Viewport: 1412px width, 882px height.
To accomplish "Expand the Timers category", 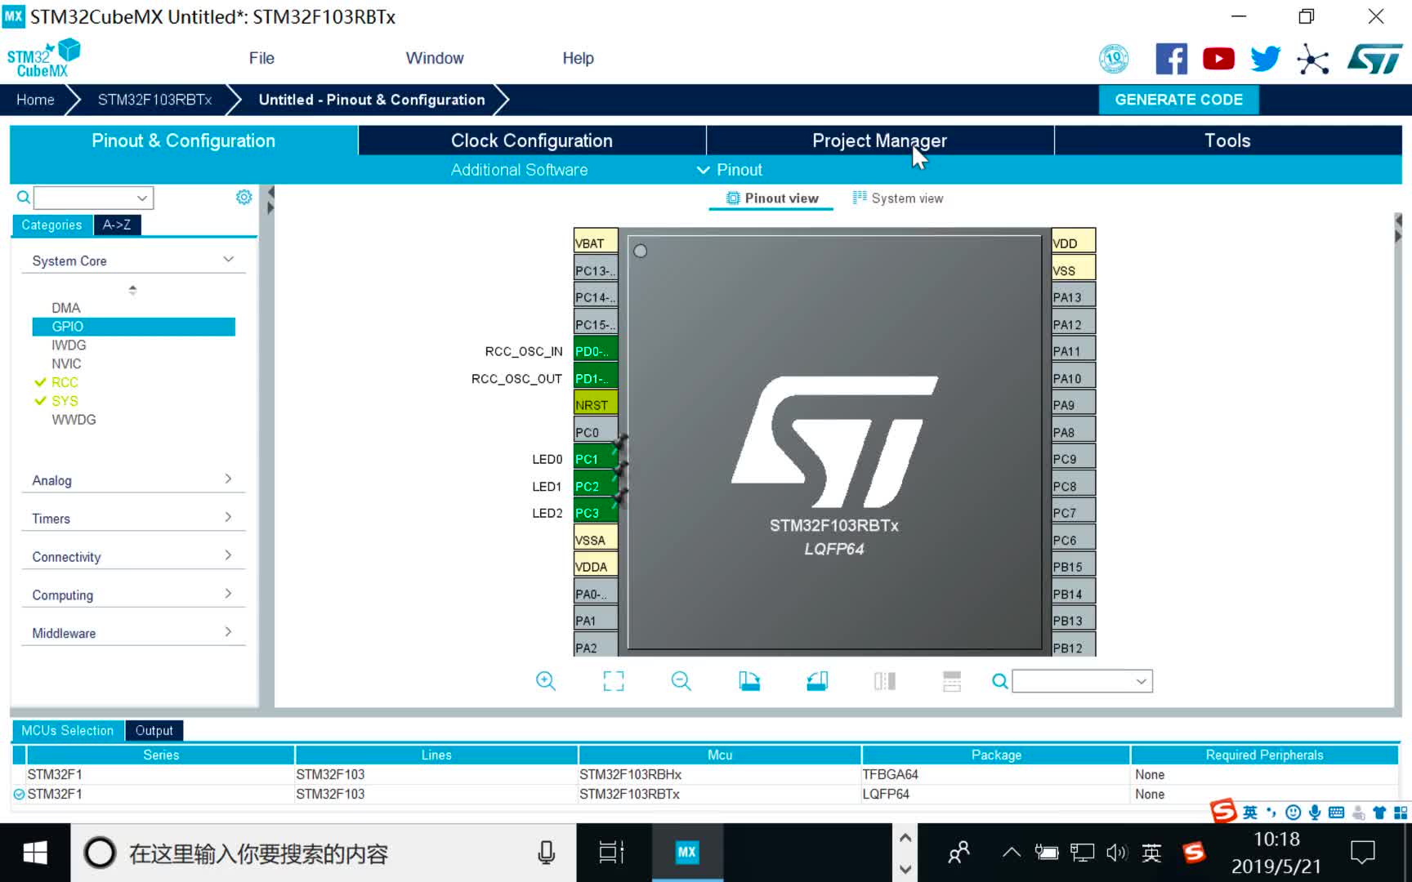I will tap(228, 517).
